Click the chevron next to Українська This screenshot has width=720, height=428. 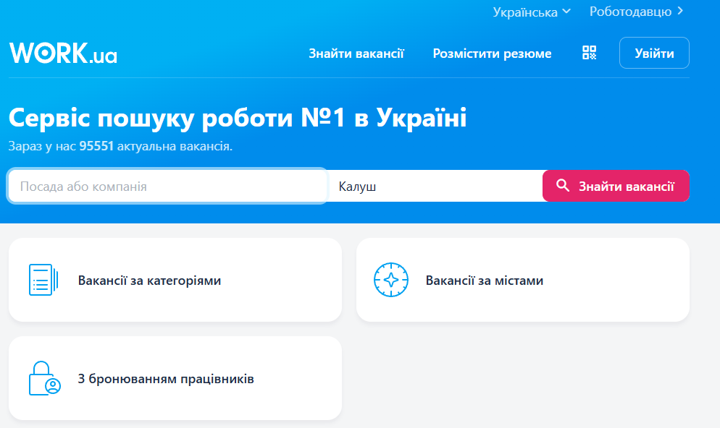click(566, 11)
